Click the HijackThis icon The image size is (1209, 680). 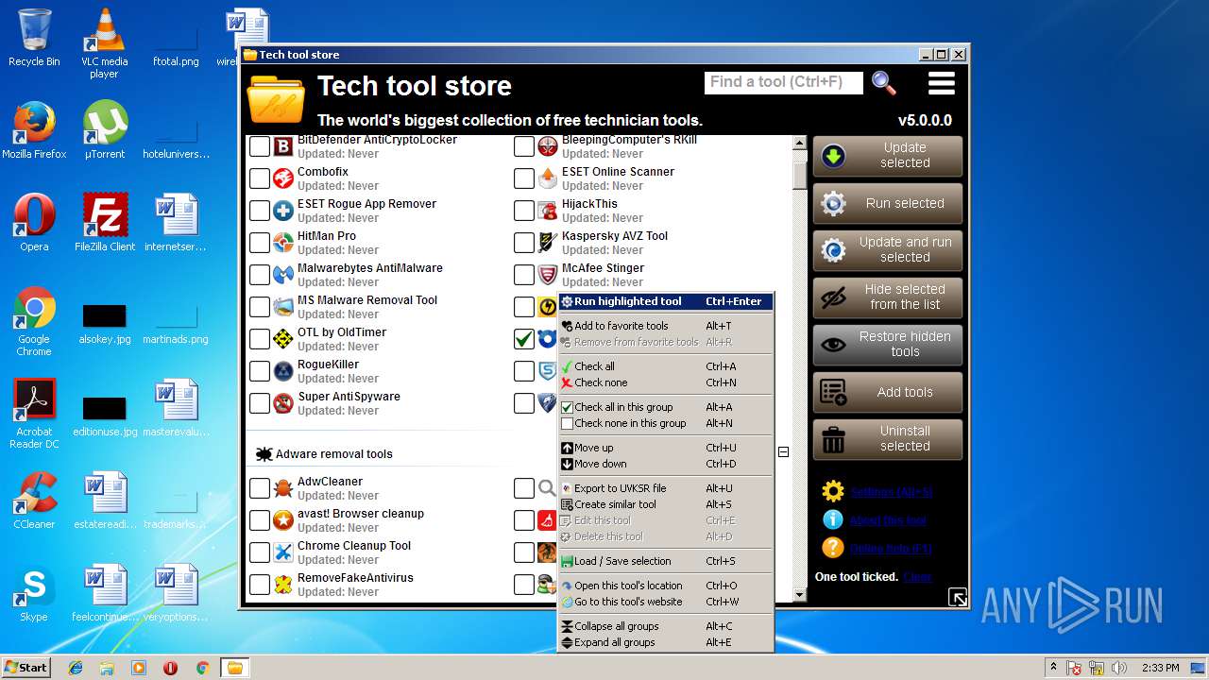547,211
